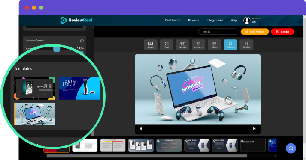Click the Save Project button
The height and width of the screenshot is (160, 306).
(x=254, y=32)
